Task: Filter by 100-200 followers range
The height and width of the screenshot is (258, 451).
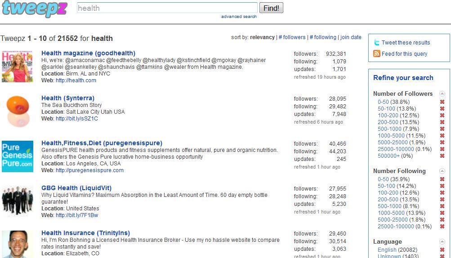Action: coord(388,116)
